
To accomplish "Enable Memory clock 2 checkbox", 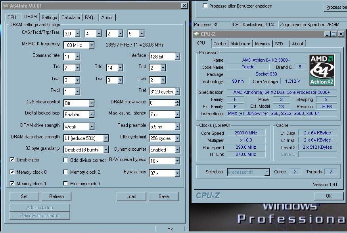I will [x=65, y=172].
